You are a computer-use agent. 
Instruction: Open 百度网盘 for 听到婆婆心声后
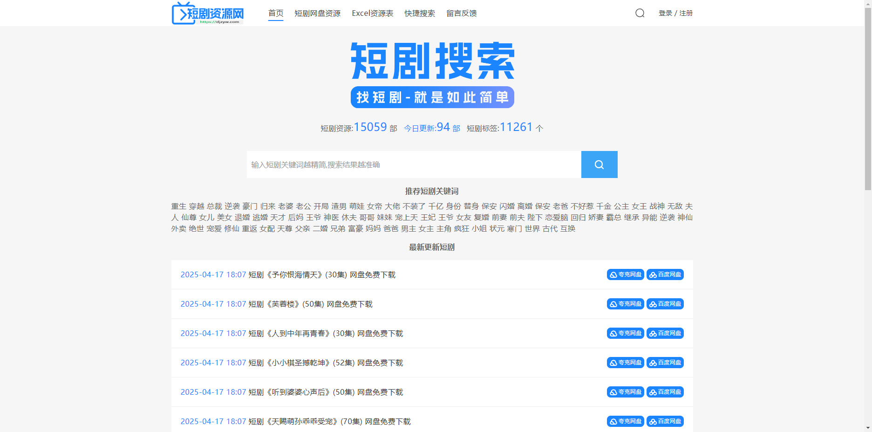665,392
